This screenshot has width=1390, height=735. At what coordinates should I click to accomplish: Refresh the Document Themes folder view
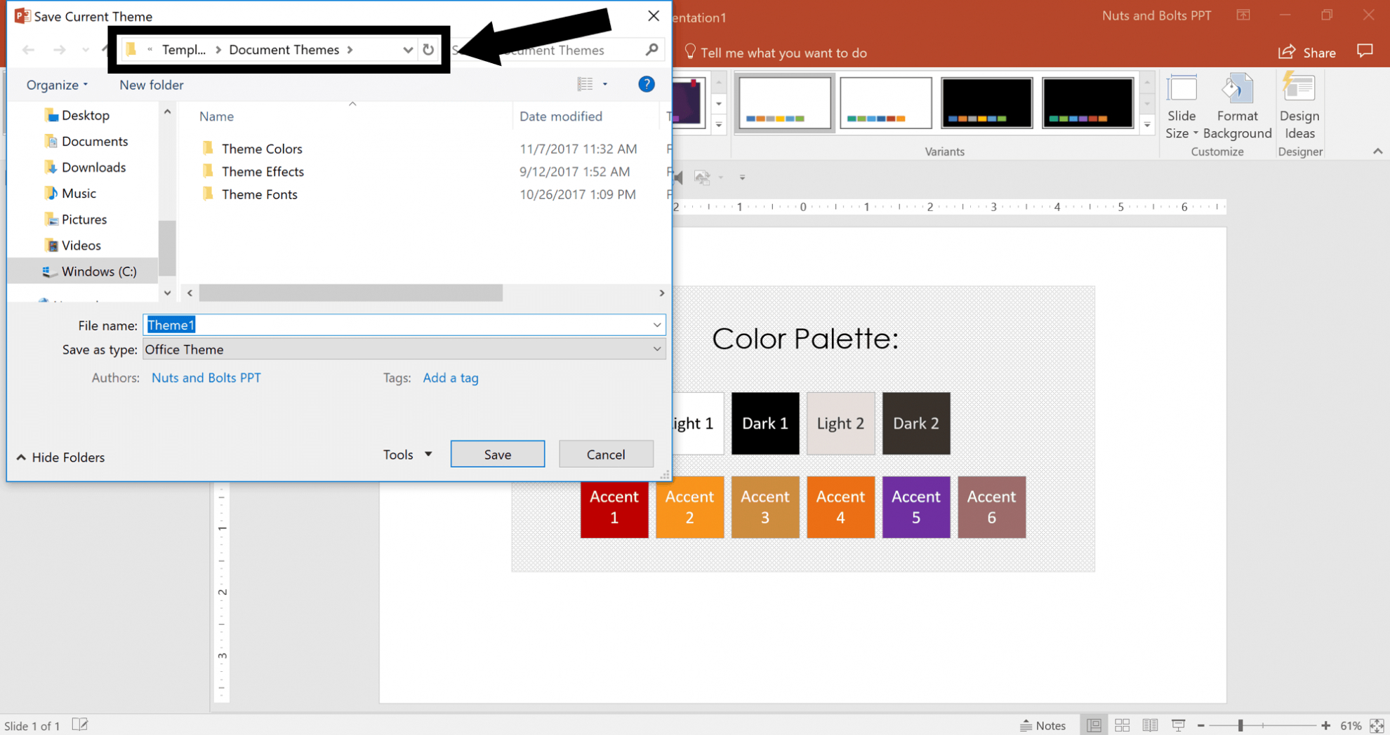click(x=428, y=50)
